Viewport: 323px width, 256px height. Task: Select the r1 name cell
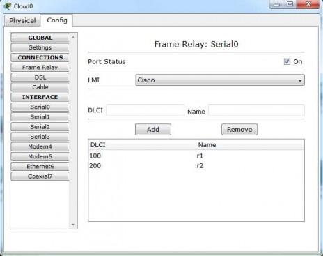(200, 156)
